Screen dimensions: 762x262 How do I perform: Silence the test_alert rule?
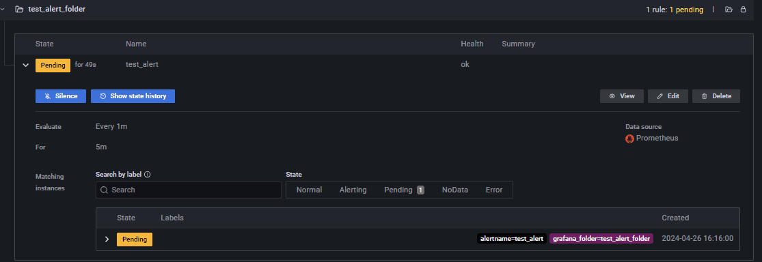point(61,96)
